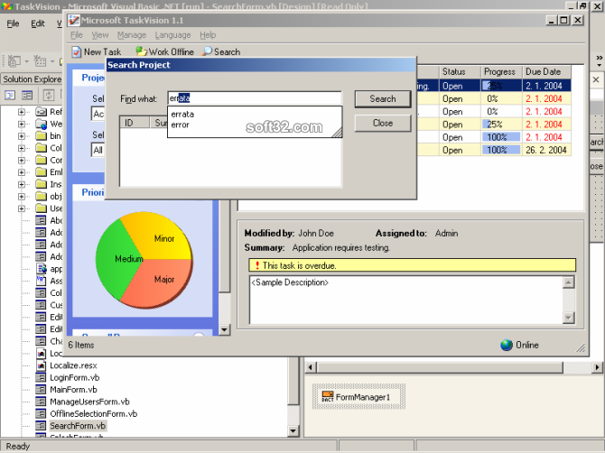This screenshot has height=453, width=605.
Task: Click the Use folder icon in tree
Action: click(x=41, y=208)
